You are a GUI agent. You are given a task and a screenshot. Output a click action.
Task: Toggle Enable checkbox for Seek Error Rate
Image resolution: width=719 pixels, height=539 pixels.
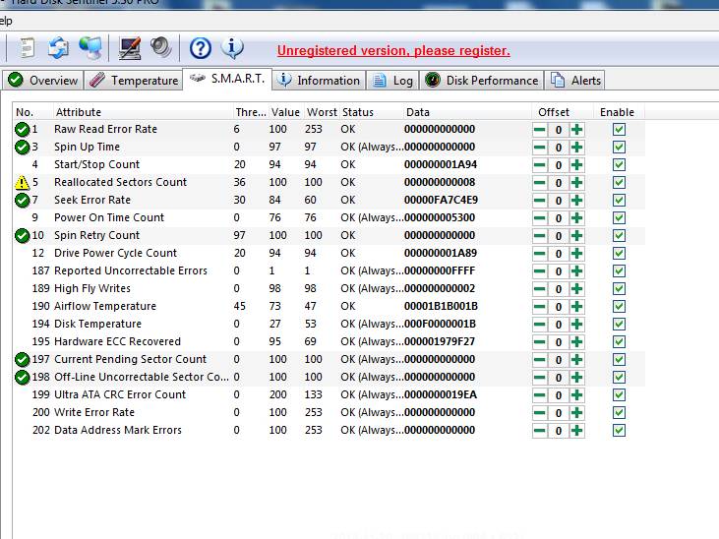619,201
